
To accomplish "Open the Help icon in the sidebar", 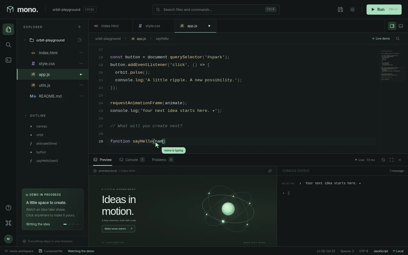I will 9,208.
